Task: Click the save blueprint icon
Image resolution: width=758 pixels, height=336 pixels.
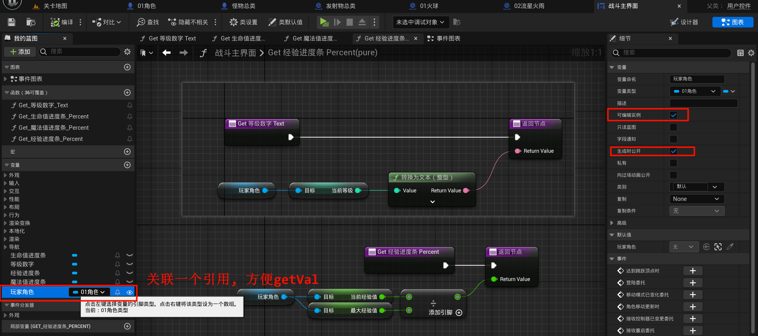Action: 12,22
